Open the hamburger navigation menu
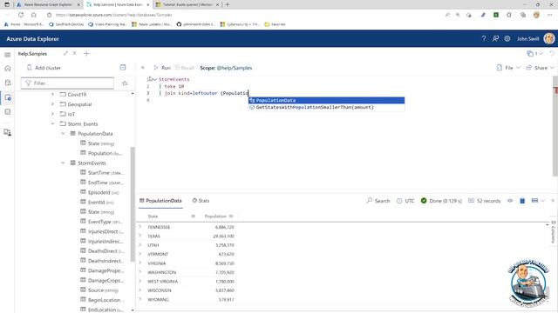This screenshot has height=313, width=558. point(8,55)
